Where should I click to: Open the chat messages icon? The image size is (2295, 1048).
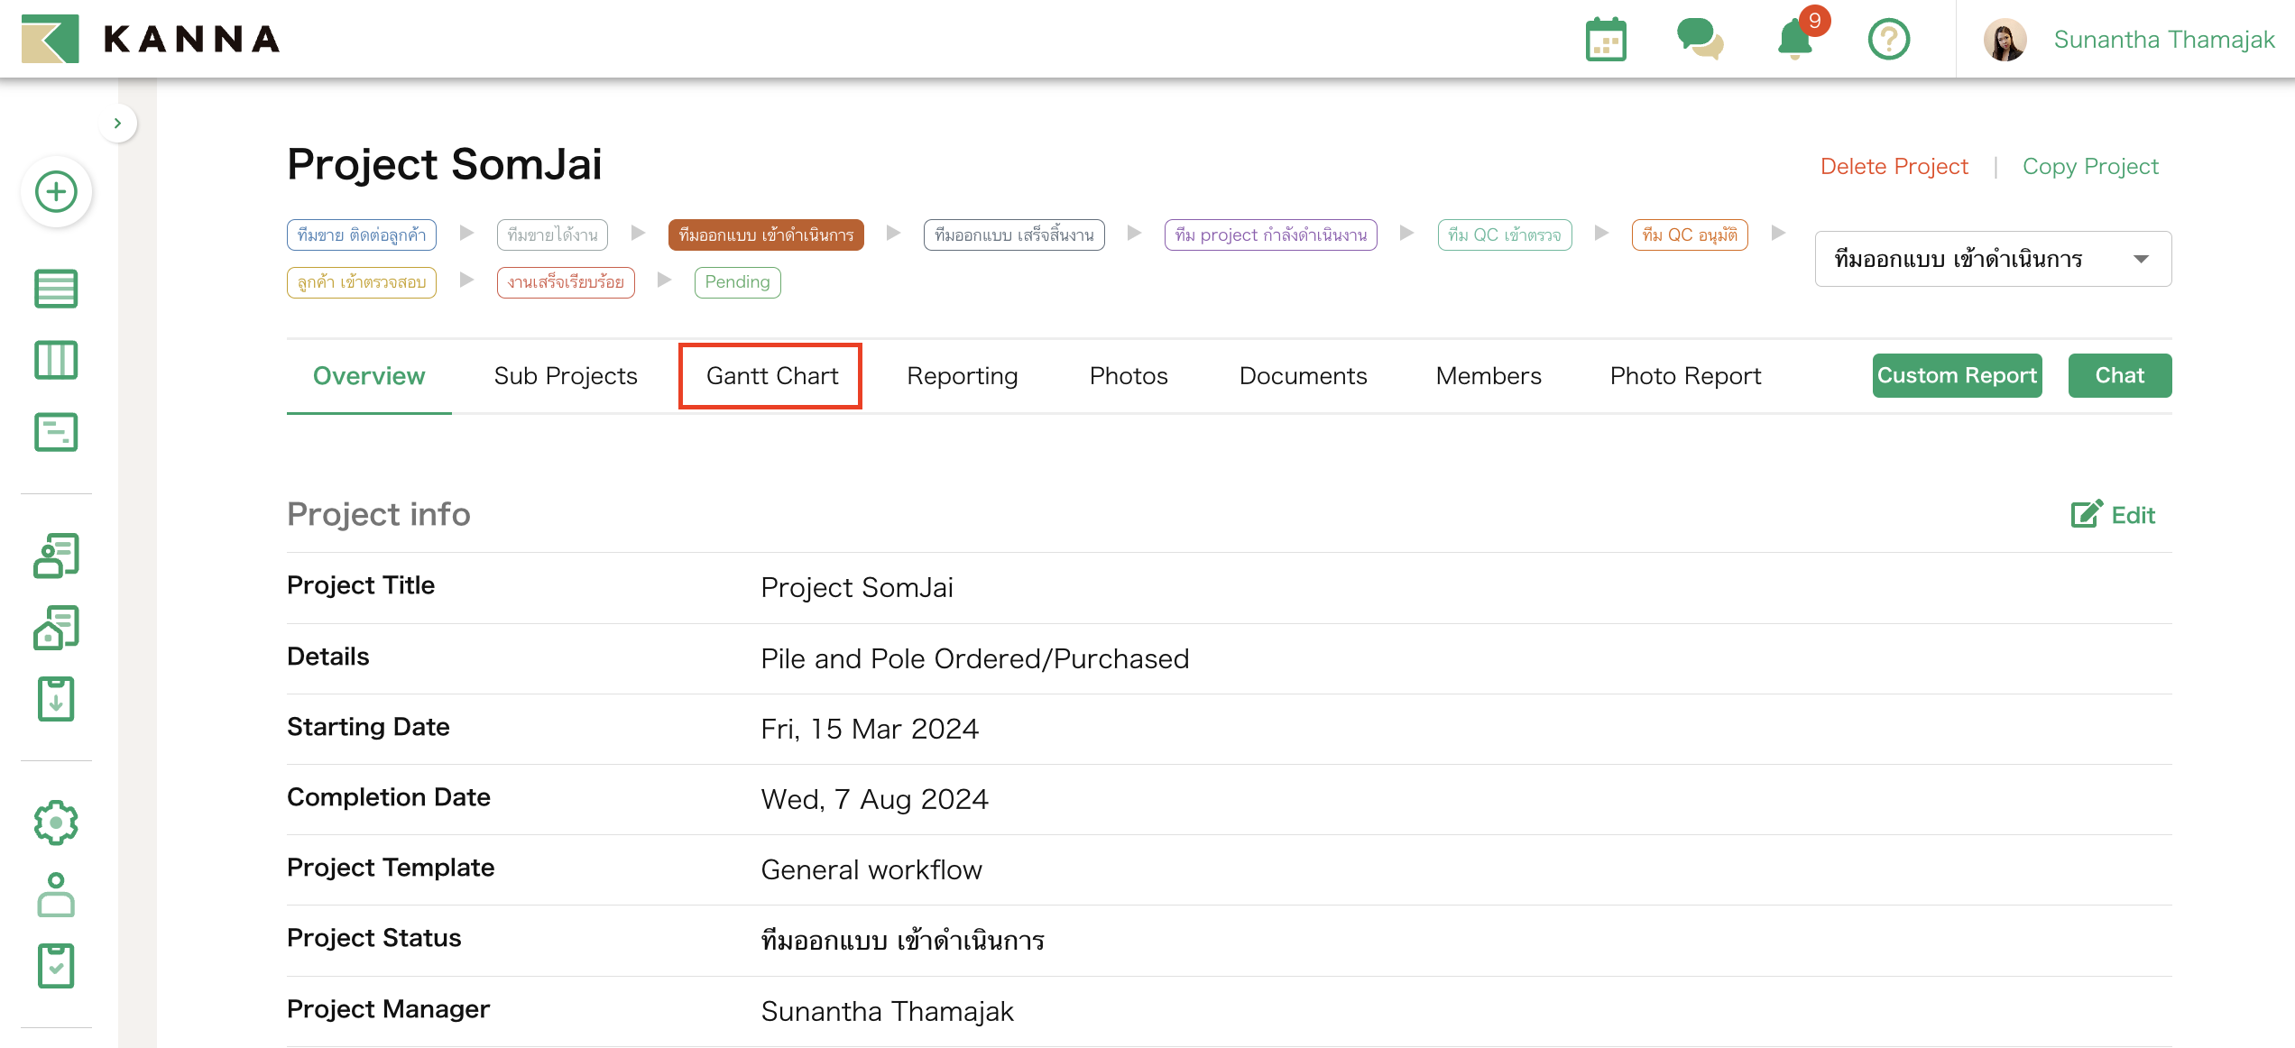tap(1700, 39)
